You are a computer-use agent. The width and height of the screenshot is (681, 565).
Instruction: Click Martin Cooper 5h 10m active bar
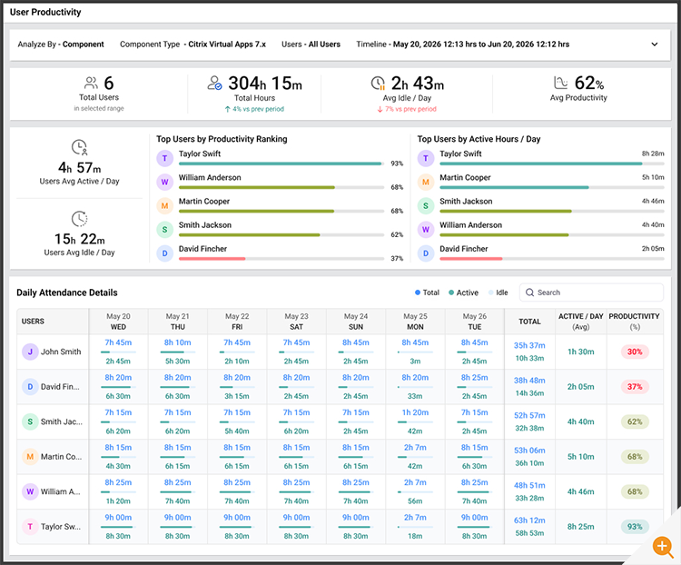(551, 187)
